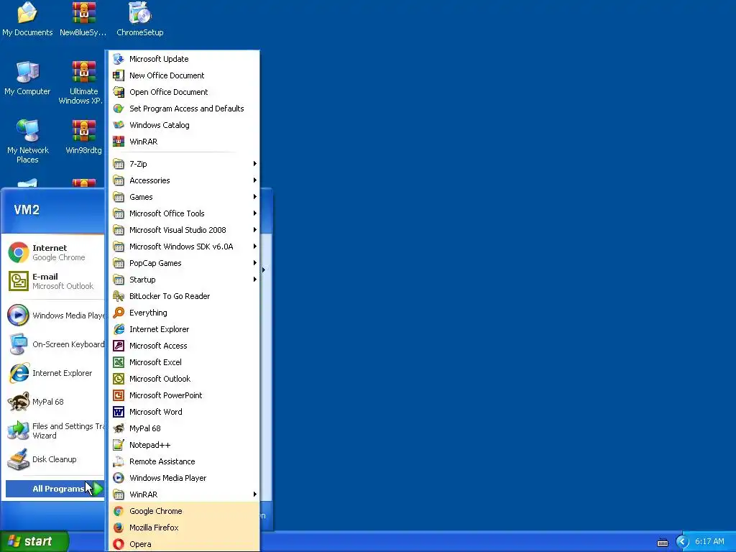Select the Win98rdtg archive on the desktop
Image resolution: width=736 pixels, height=552 pixels.
click(83, 137)
